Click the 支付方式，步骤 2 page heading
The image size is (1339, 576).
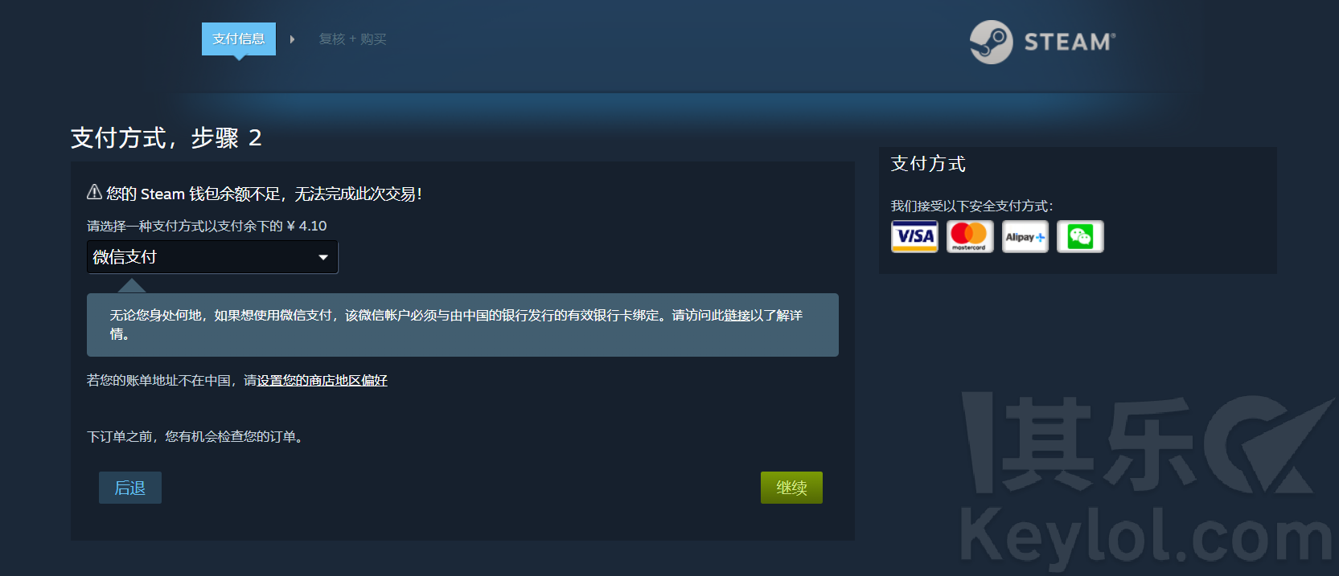(x=166, y=137)
